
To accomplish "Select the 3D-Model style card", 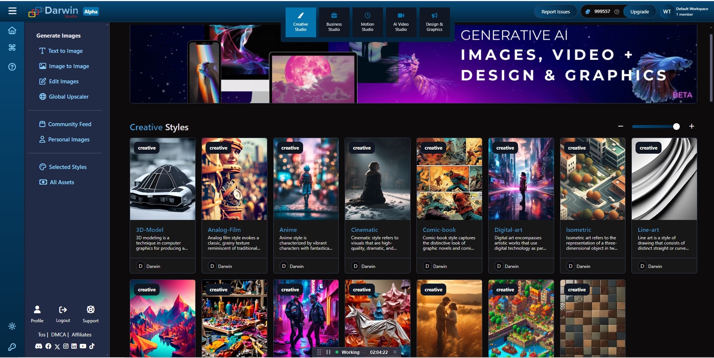I will pos(163,205).
